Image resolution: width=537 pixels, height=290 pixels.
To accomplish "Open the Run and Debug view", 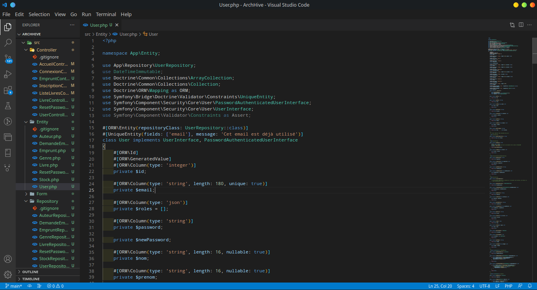I will pos(8,74).
